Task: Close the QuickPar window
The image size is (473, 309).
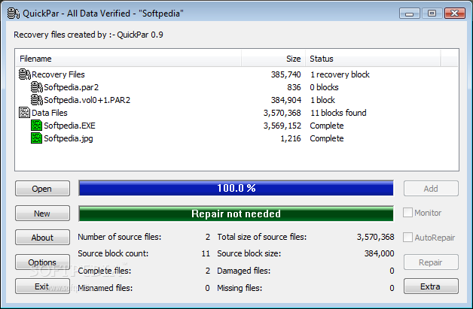Action: [x=455, y=14]
